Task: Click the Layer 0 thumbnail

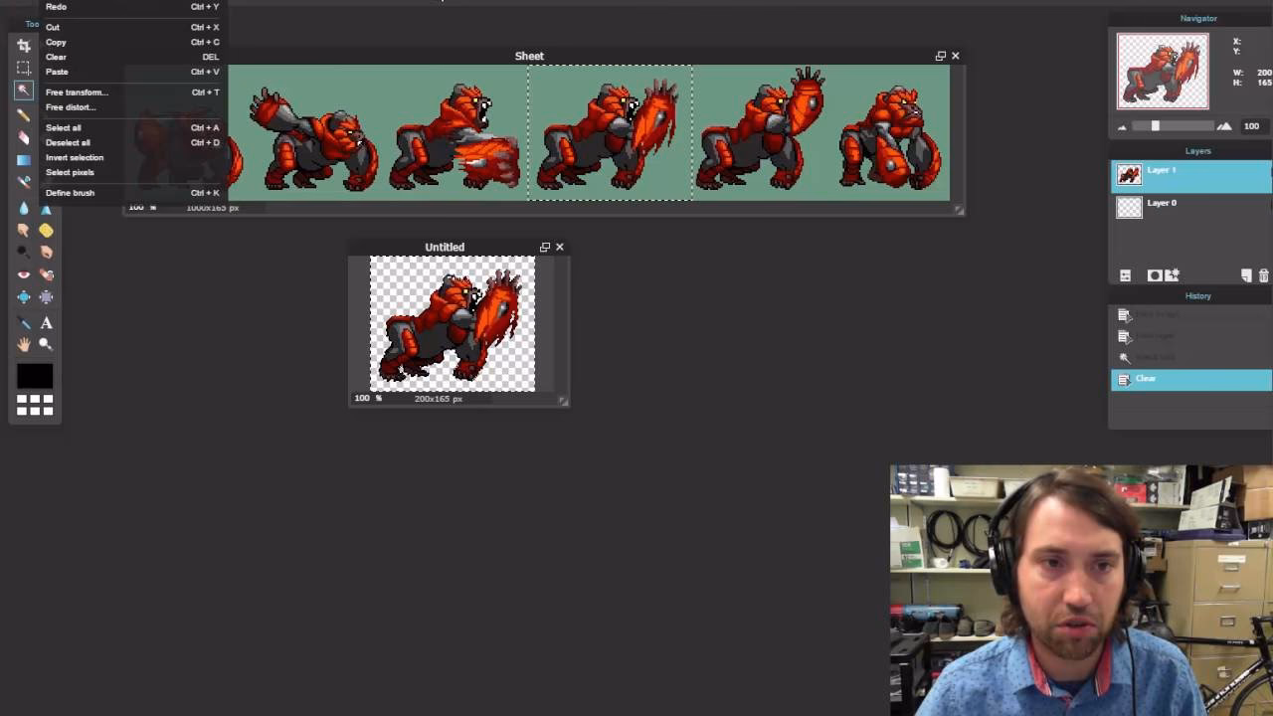Action: point(1129,208)
